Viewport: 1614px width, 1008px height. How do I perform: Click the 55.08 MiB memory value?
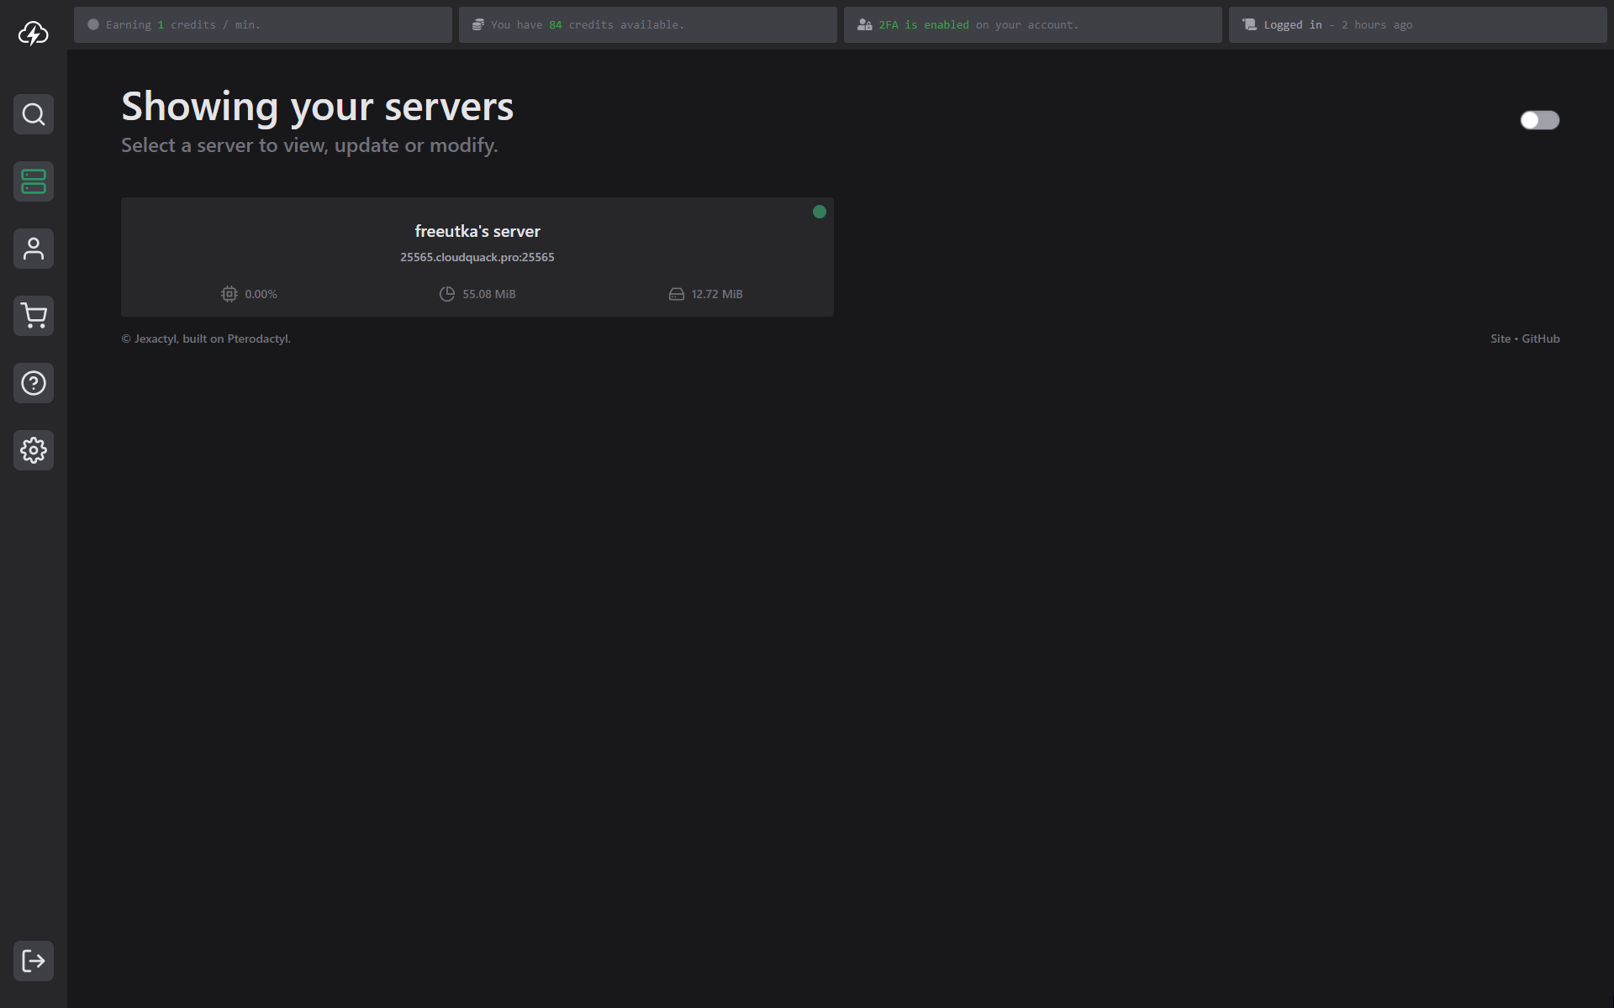point(489,294)
